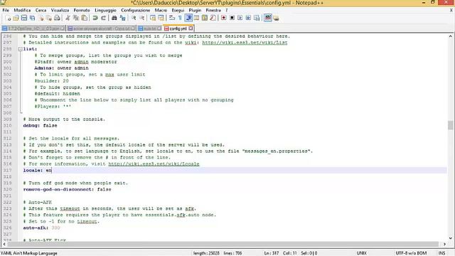Play back the recorded macro icon
Image resolution: width=455 pixels, height=256 pixels.
click(240, 18)
